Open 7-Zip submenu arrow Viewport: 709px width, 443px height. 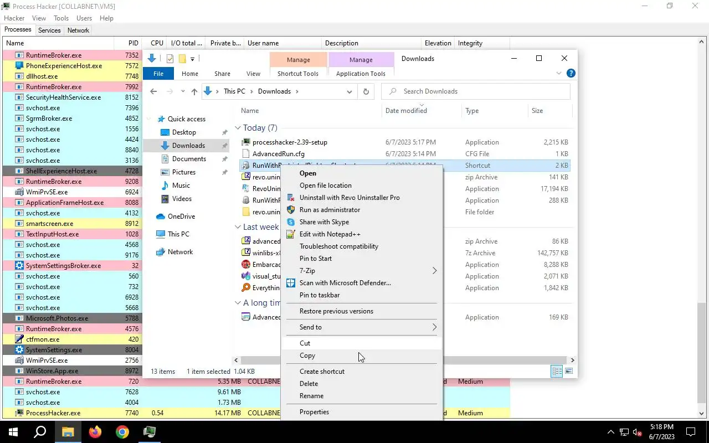coord(434,271)
